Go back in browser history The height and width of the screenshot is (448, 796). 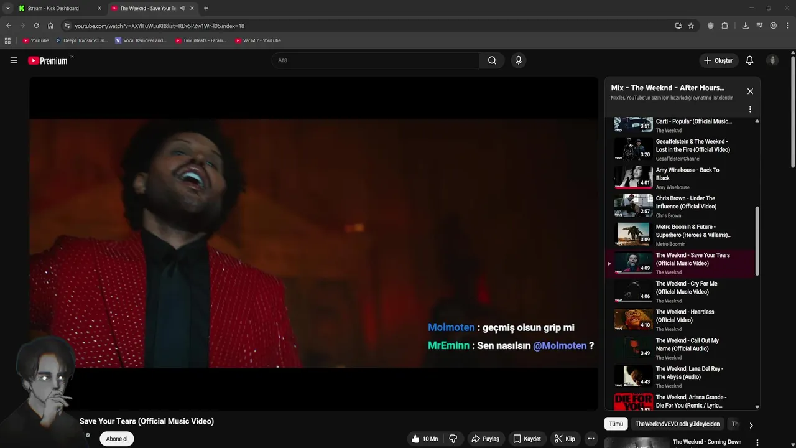coord(8,26)
